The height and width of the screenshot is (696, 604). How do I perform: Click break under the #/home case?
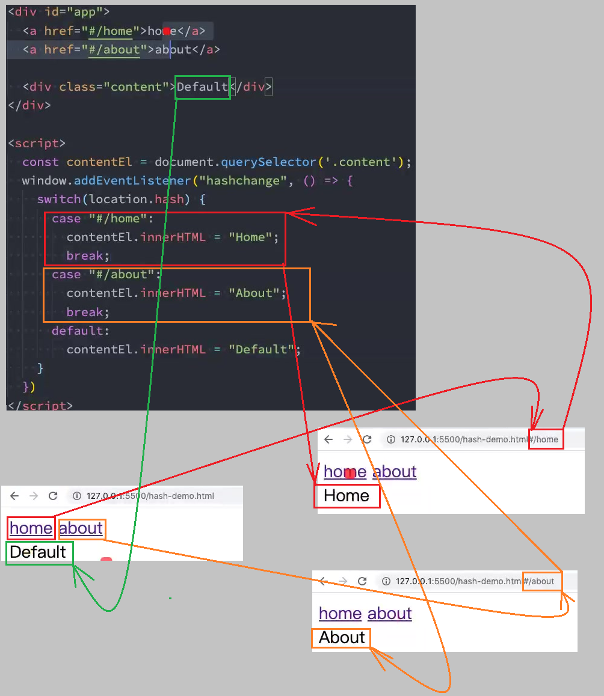tap(88, 255)
